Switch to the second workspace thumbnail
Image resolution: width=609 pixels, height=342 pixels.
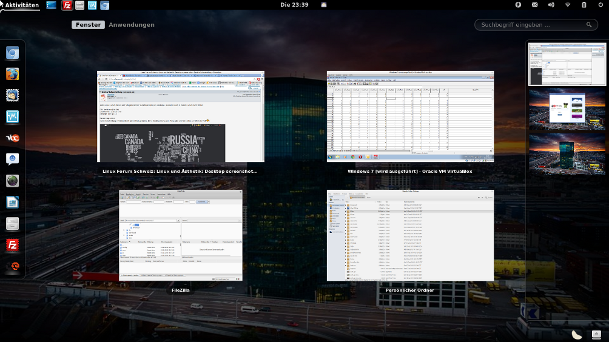click(x=567, y=109)
